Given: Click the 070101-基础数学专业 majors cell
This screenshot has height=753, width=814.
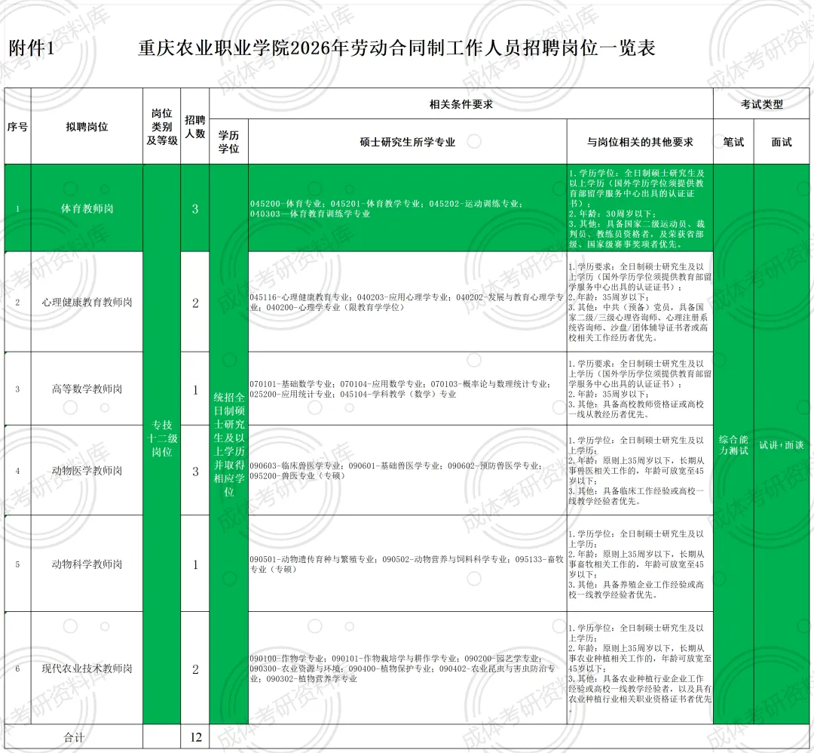Looking at the screenshot, I should pos(408,389).
